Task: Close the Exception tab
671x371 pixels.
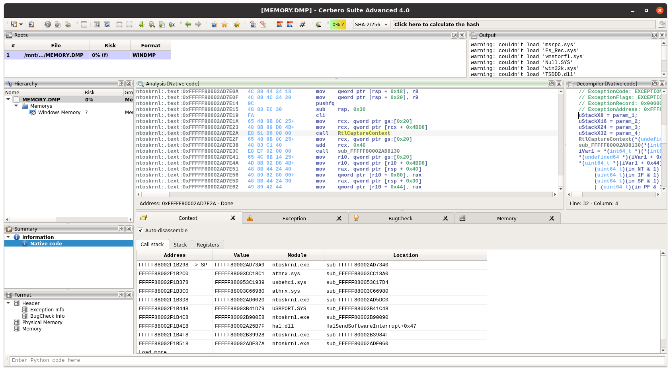Action: click(x=339, y=218)
